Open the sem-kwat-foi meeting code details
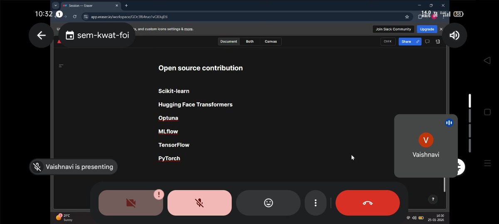 coord(97,35)
